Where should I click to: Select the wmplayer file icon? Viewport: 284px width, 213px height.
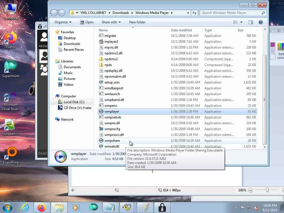(101, 111)
